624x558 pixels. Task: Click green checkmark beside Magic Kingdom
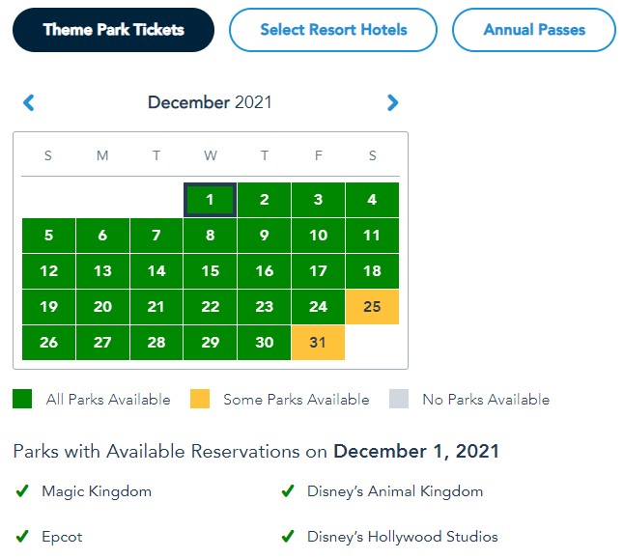22,491
